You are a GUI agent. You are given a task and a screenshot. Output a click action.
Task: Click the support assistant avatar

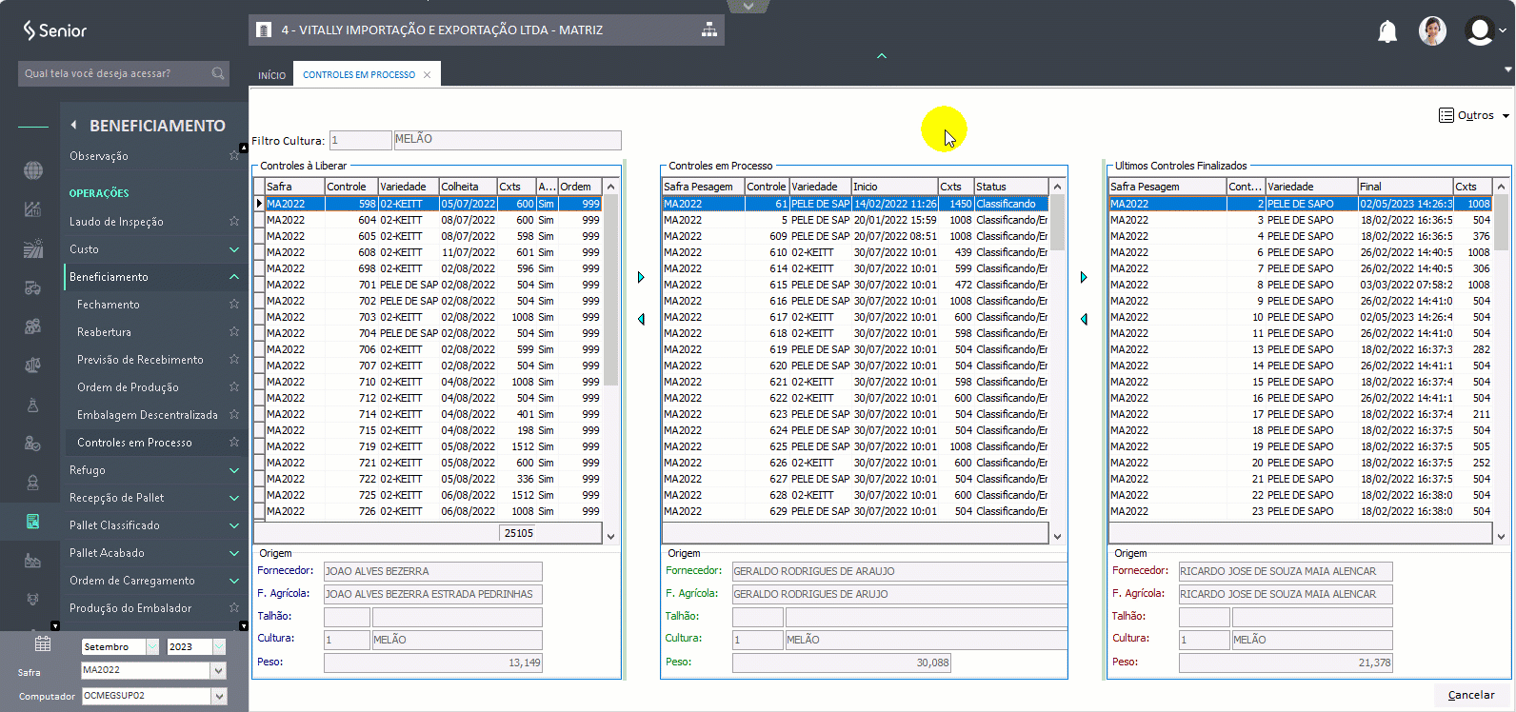click(1431, 30)
